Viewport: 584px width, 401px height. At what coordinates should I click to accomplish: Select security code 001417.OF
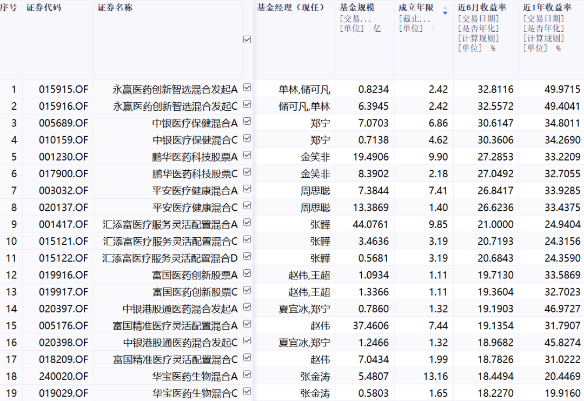(63, 224)
